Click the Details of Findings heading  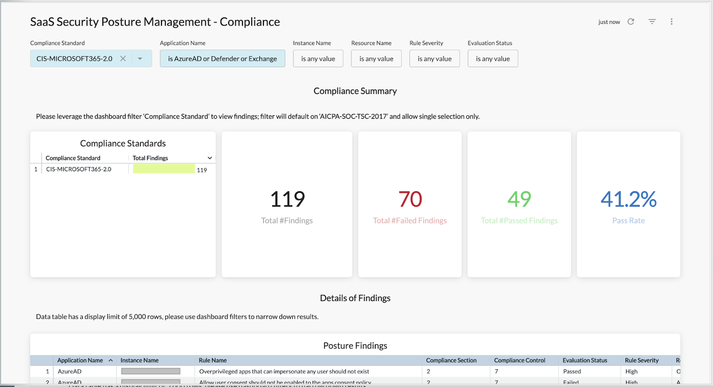355,298
